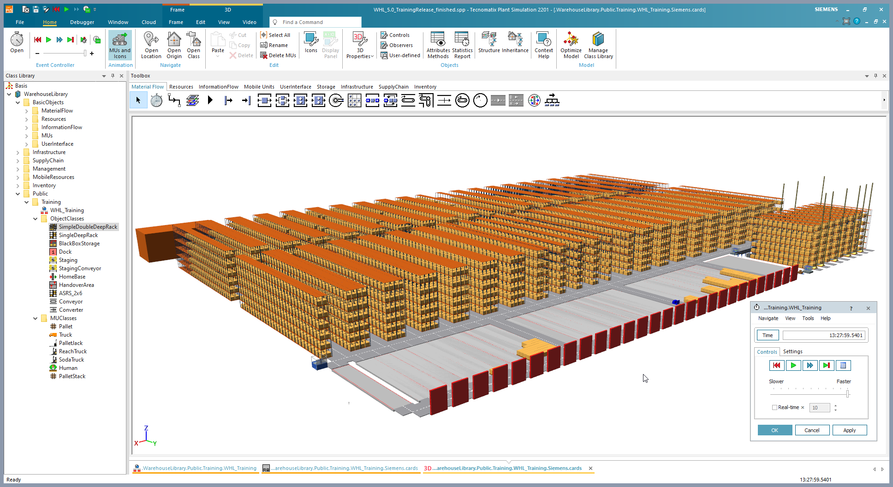Open the Storage toolbox tab
Image resolution: width=893 pixels, height=487 pixels.
click(326, 87)
